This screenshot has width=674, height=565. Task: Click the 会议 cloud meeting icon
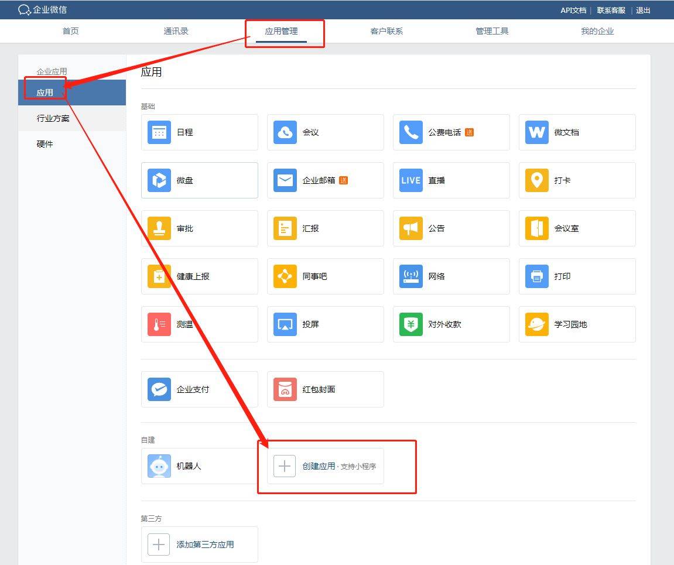[285, 132]
